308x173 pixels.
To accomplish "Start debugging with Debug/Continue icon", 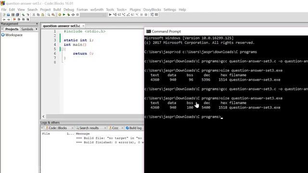I will pos(110,15).
